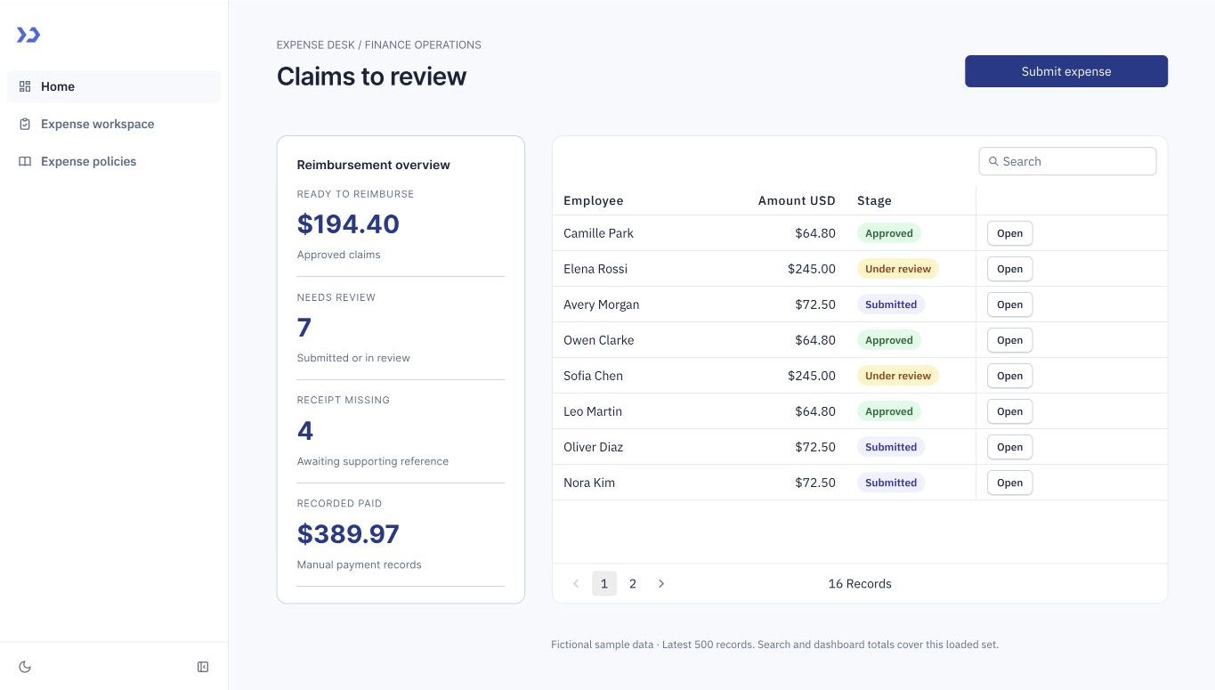The width and height of the screenshot is (1215, 690).
Task: Click the Approved badge for Camille Park
Action: point(889,233)
